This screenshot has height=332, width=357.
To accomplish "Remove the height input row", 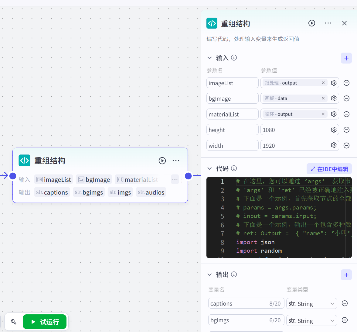I will coord(346,130).
